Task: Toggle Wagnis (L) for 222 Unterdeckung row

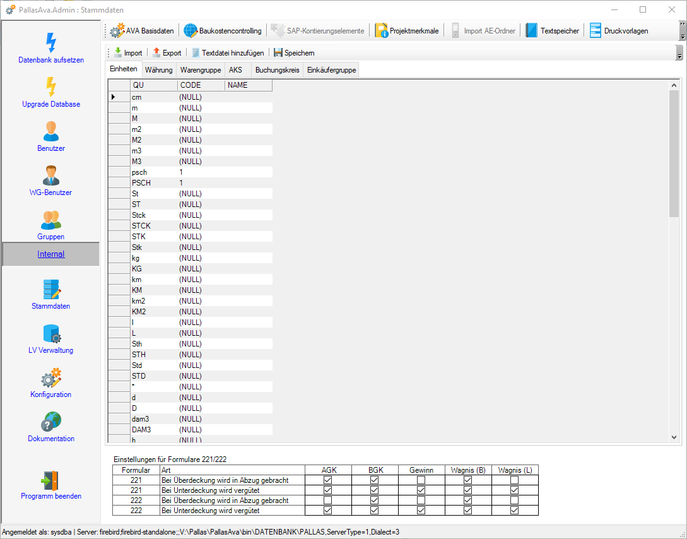Action: coord(515,510)
